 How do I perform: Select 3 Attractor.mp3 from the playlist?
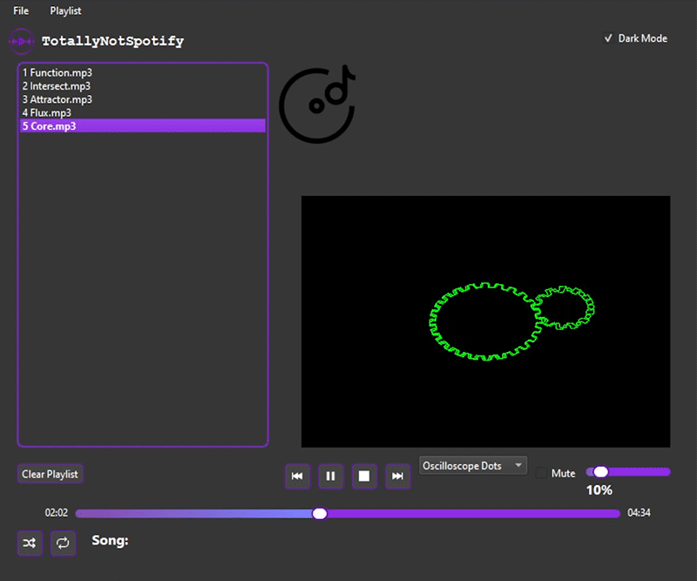pyautogui.click(x=58, y=99)
